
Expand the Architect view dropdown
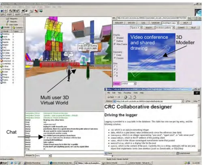coord(178,23)
